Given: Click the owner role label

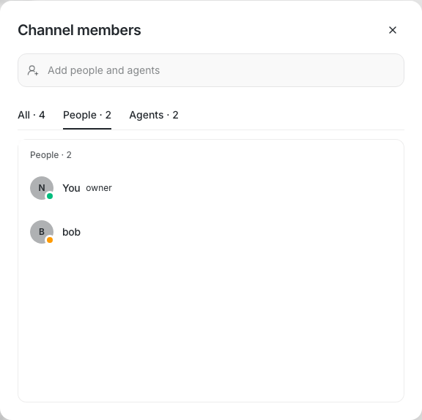Looking at the screenshot, I should coord(99,188).
